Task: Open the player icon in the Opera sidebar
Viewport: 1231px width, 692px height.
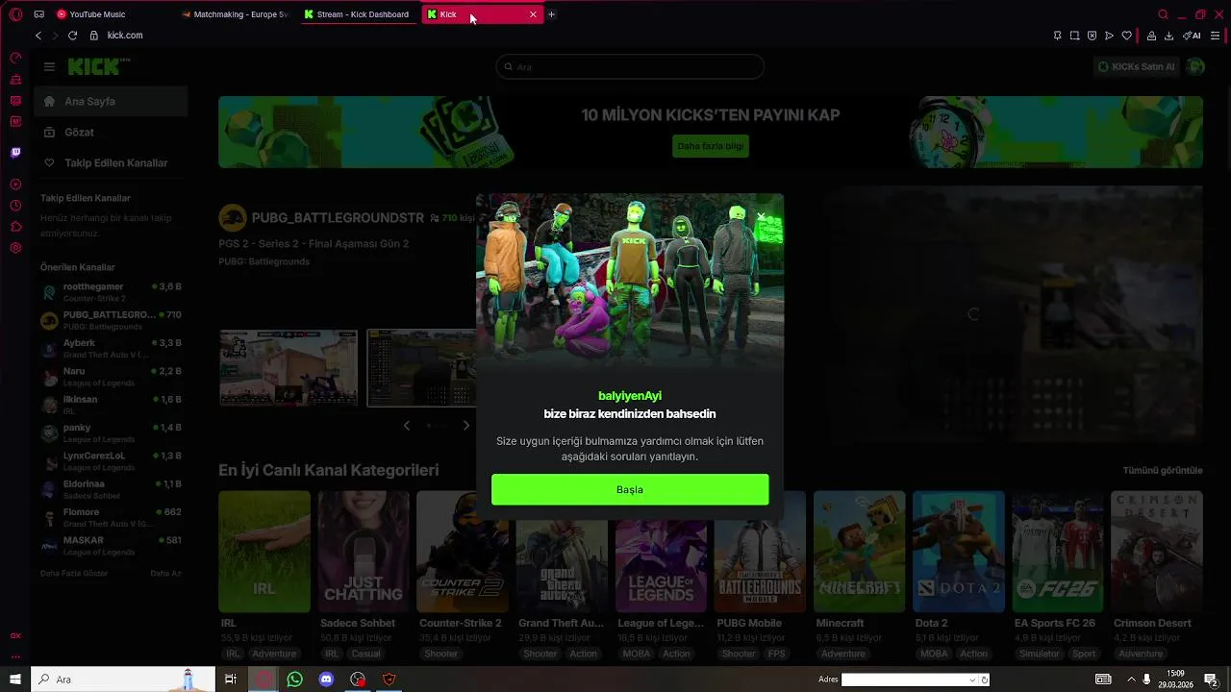Action: point(15,185)
